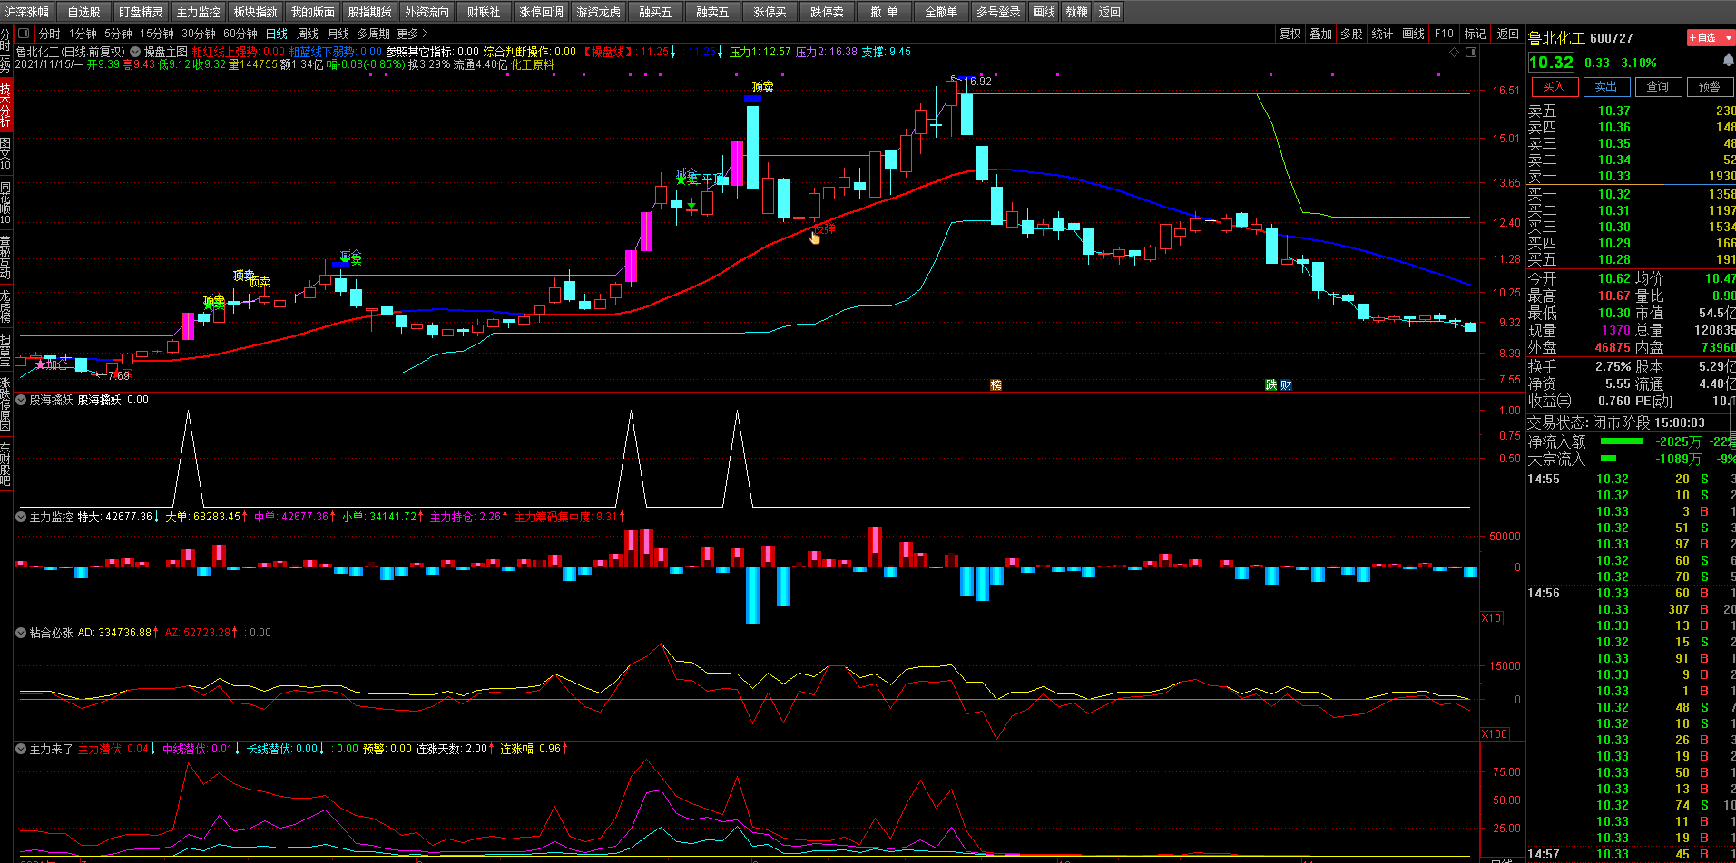This screenshot has width=1736, height=863.
Task: Open 板块指数 toolbar button
Action: point(255,12)
